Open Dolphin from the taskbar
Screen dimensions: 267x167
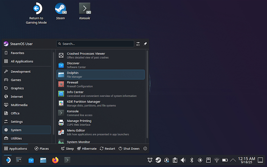[x=43, y=160]
